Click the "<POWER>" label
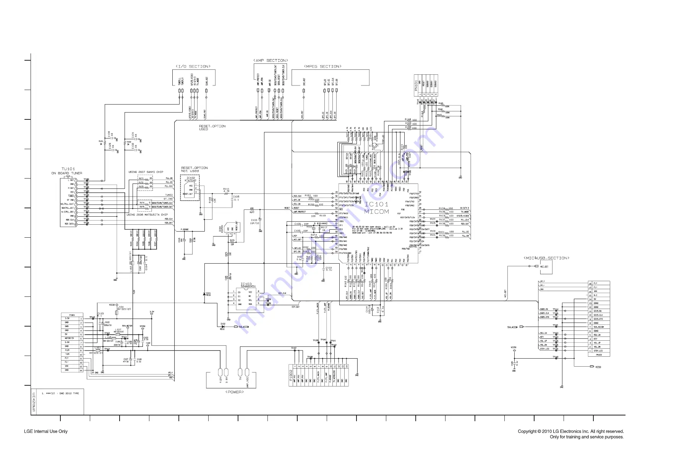 tap(235, 392)
